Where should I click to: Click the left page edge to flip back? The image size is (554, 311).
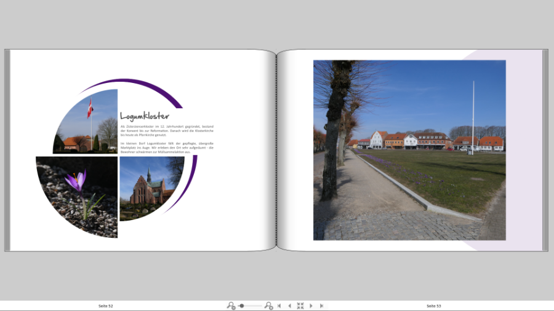pos(7,150)
